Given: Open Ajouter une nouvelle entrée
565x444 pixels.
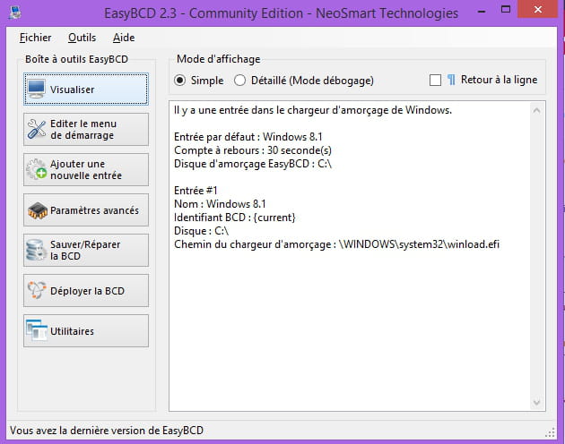Looking at the screenshot, I should [86, 169].
